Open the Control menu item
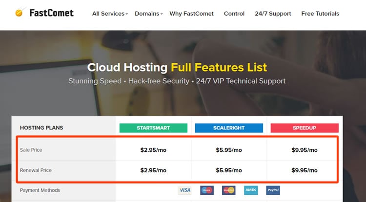Image resolution: width=366 pixels, height=202 pixels. pos(234,14)
